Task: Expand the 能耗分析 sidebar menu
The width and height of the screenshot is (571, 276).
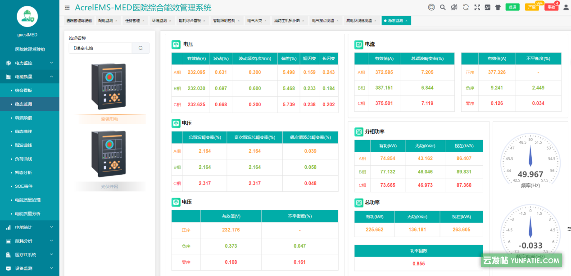Action: coord(30,241)
